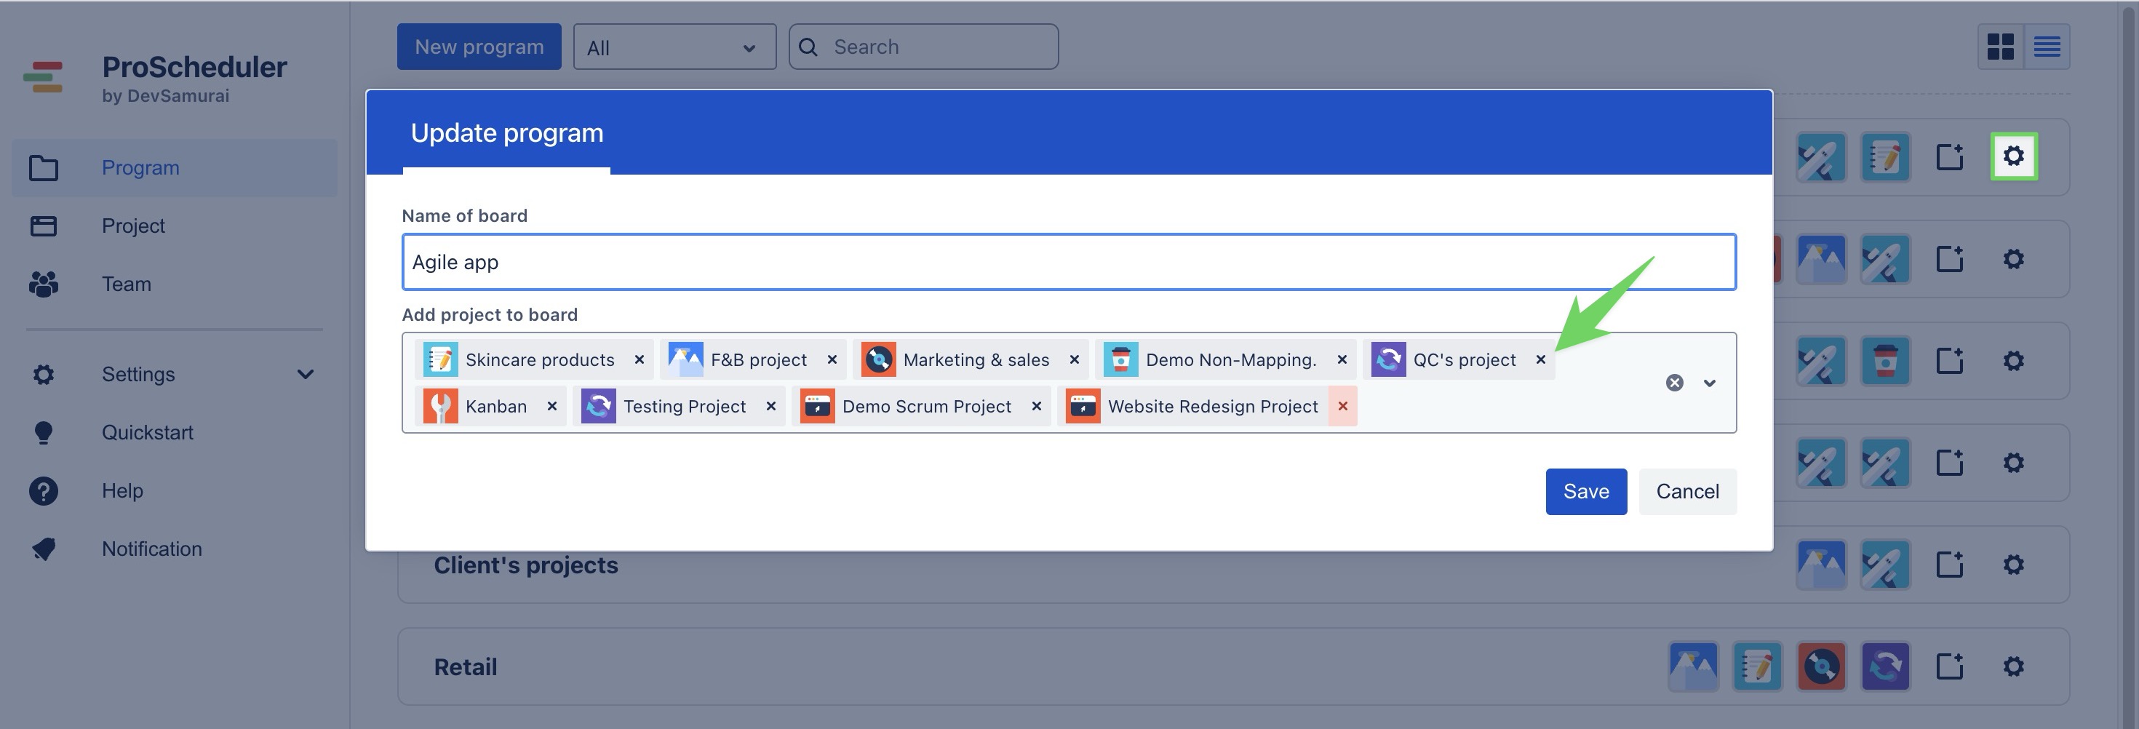Open the All filter dropdown
The height and width of the screenshot is (729, 2139).
coord(674,47)
